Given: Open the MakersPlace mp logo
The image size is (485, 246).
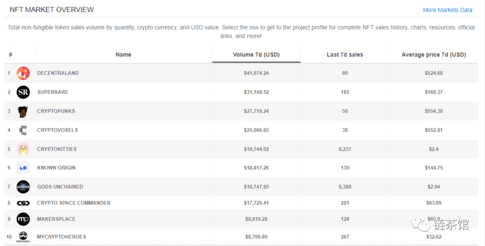Looking at the screenshot, I should (x=23, y=219).
